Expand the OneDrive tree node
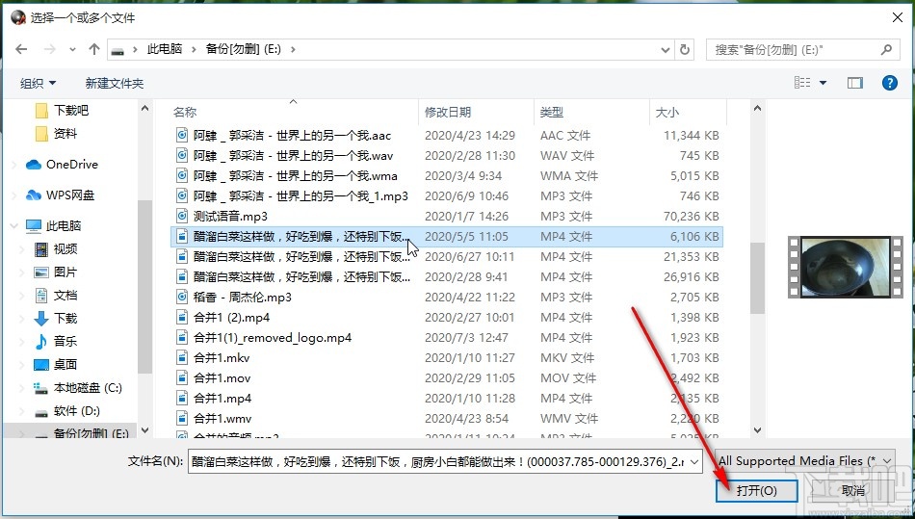Screen dimensions: 915x519 [x=14, y=165]
